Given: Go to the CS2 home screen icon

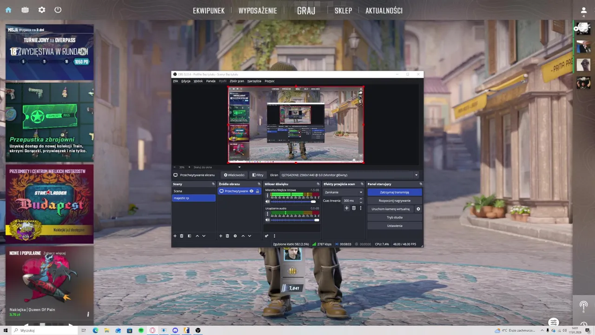Looking at the screenshot, I should [8, 10].
